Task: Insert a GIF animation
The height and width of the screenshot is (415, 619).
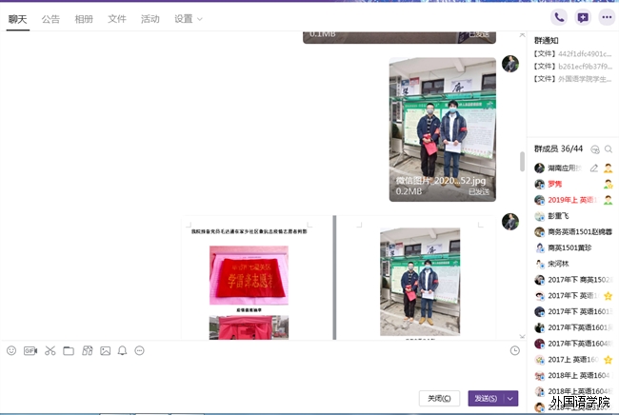Action: (x=30, y=350)
